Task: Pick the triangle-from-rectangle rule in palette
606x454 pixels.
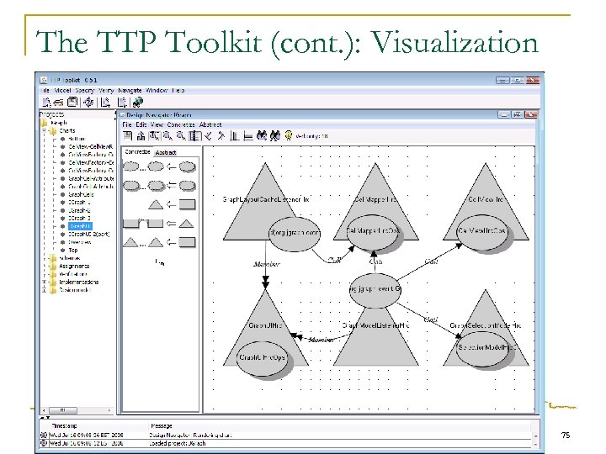Action: (172, 204)
